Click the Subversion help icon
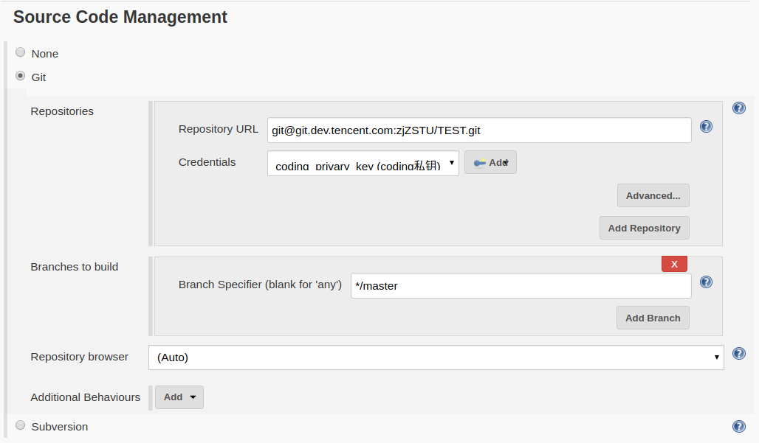This screenshot has width=759, height=443. [738, 426]
